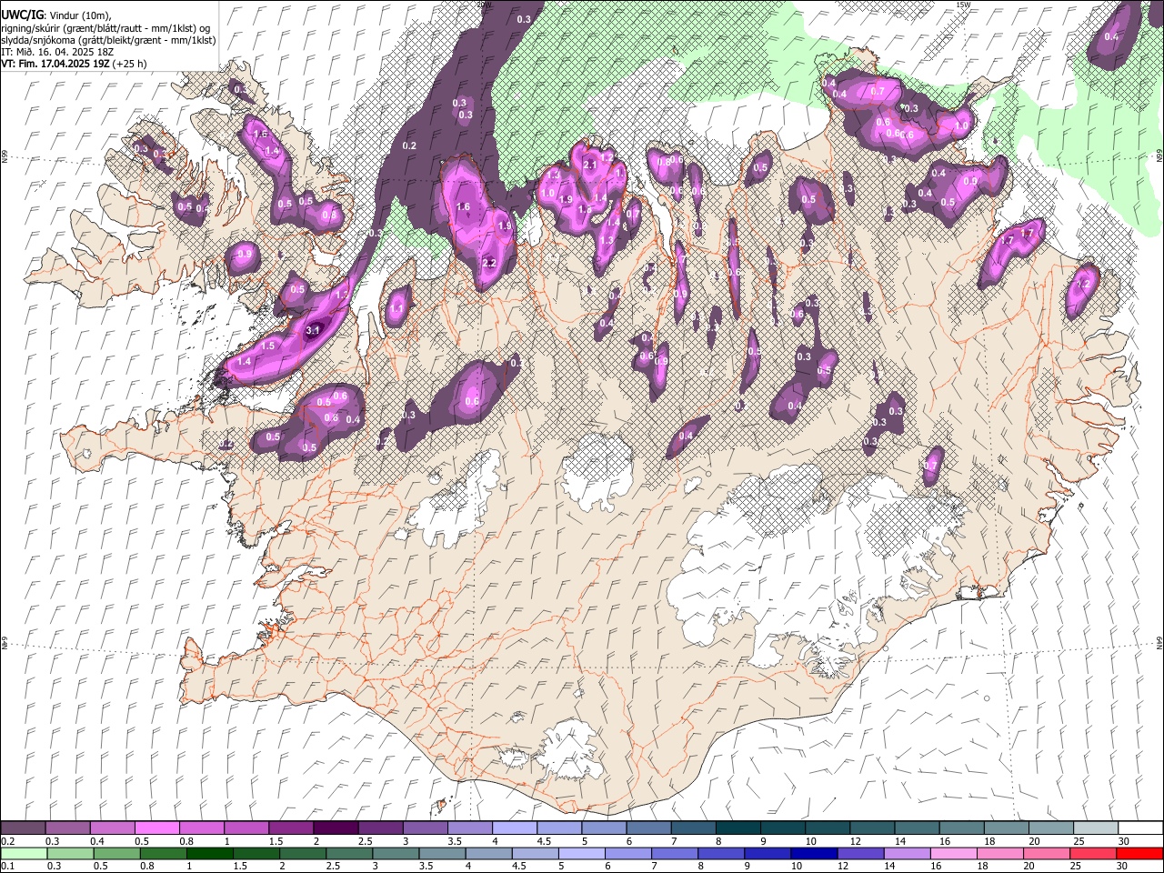
Task: Click the '3.1' precipitation value on the map
Action: [313, 330]
